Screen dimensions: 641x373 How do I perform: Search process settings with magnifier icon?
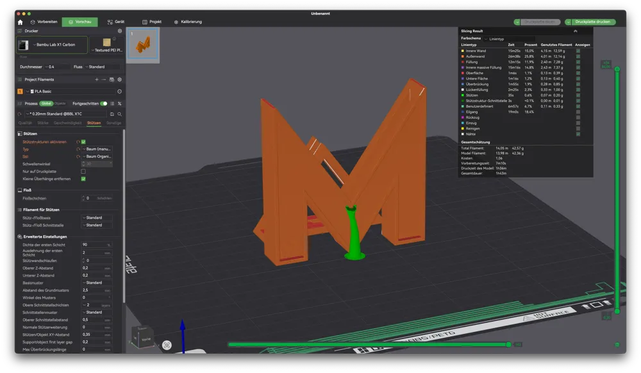(119, 114)
